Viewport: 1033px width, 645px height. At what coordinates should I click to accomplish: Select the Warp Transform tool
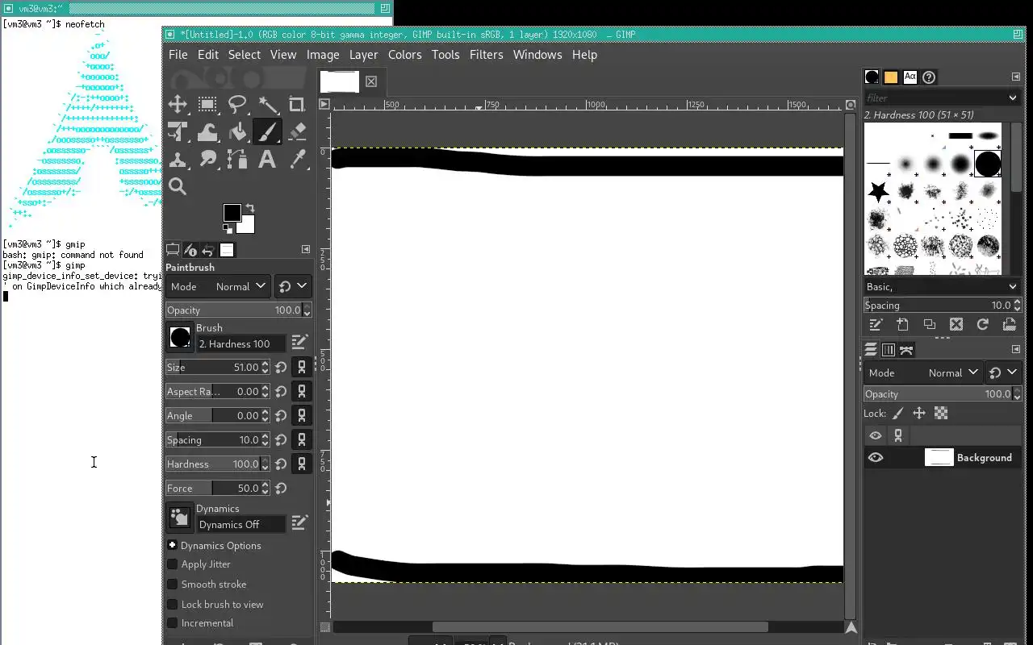click(207, 131)
